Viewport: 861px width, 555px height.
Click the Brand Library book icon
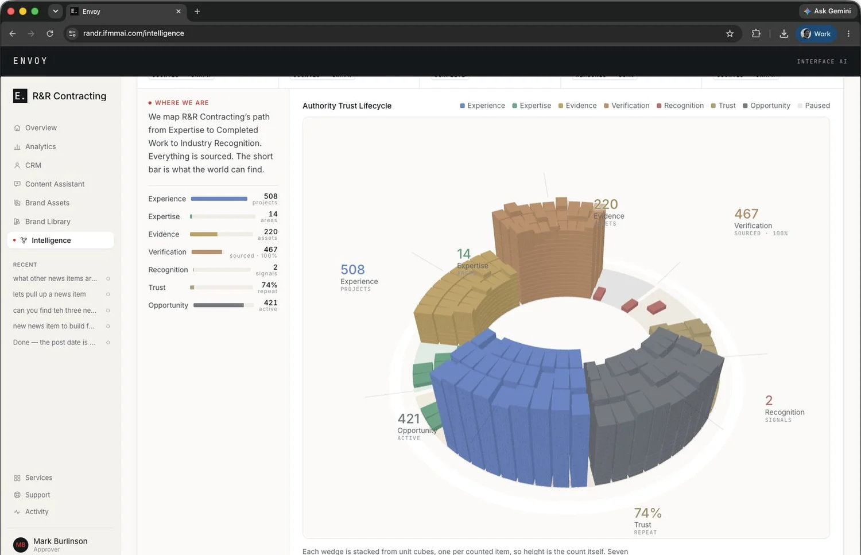pos(17,222)
